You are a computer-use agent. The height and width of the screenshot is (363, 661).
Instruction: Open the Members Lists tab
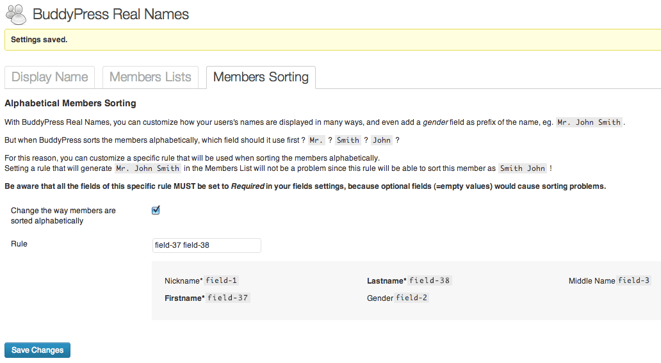[x=151, y=77]
